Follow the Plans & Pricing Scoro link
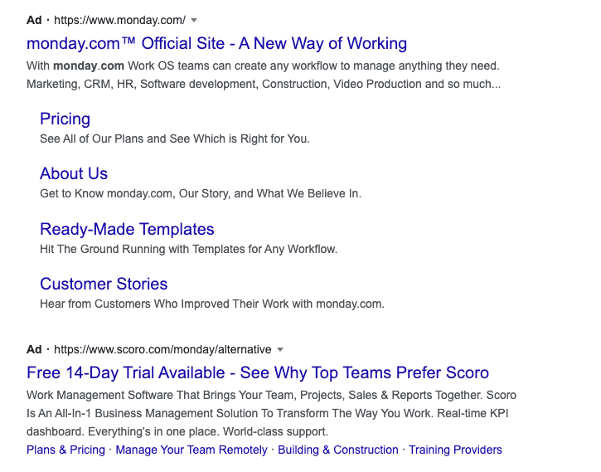The width and height of the screenshot is (601, 472). point(65,450)
